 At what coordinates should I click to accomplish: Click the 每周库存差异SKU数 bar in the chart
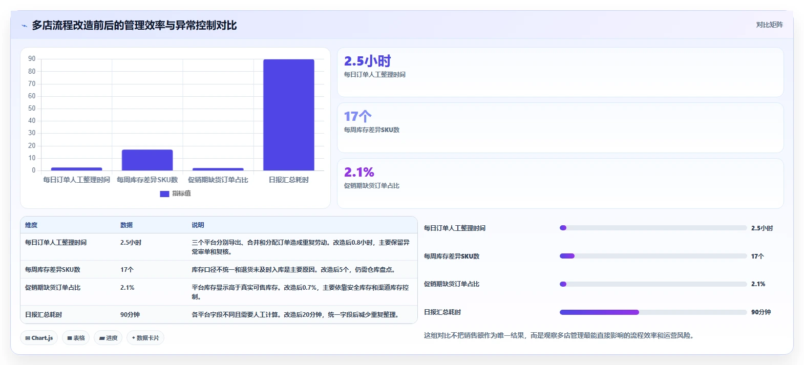pos(147,160)
